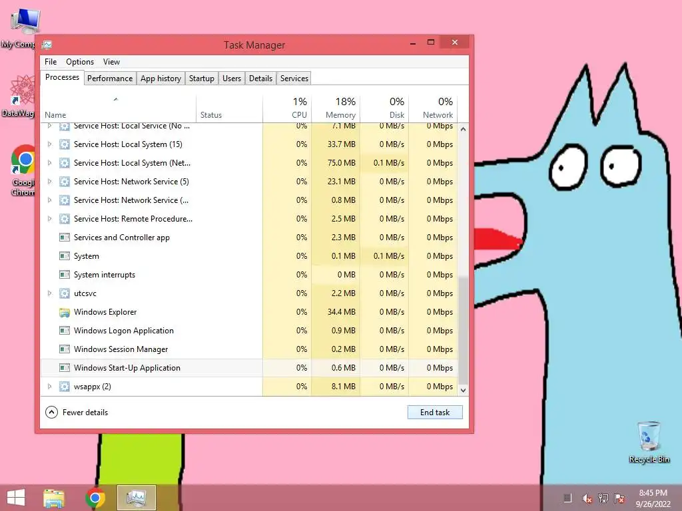Image resolution: width=682 pixels, height=511 pixels.
Task: Expand the wsappx (2) group
Action: tap(49, 387)
